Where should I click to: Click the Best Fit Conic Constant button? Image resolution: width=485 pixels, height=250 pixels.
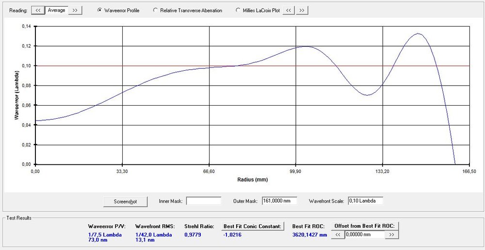[x=253, y=226]
